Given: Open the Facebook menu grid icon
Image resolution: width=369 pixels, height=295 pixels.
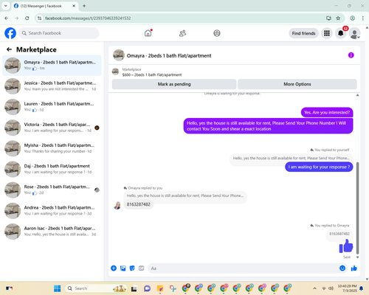Looking at the screenshot, I should [327, 33].
